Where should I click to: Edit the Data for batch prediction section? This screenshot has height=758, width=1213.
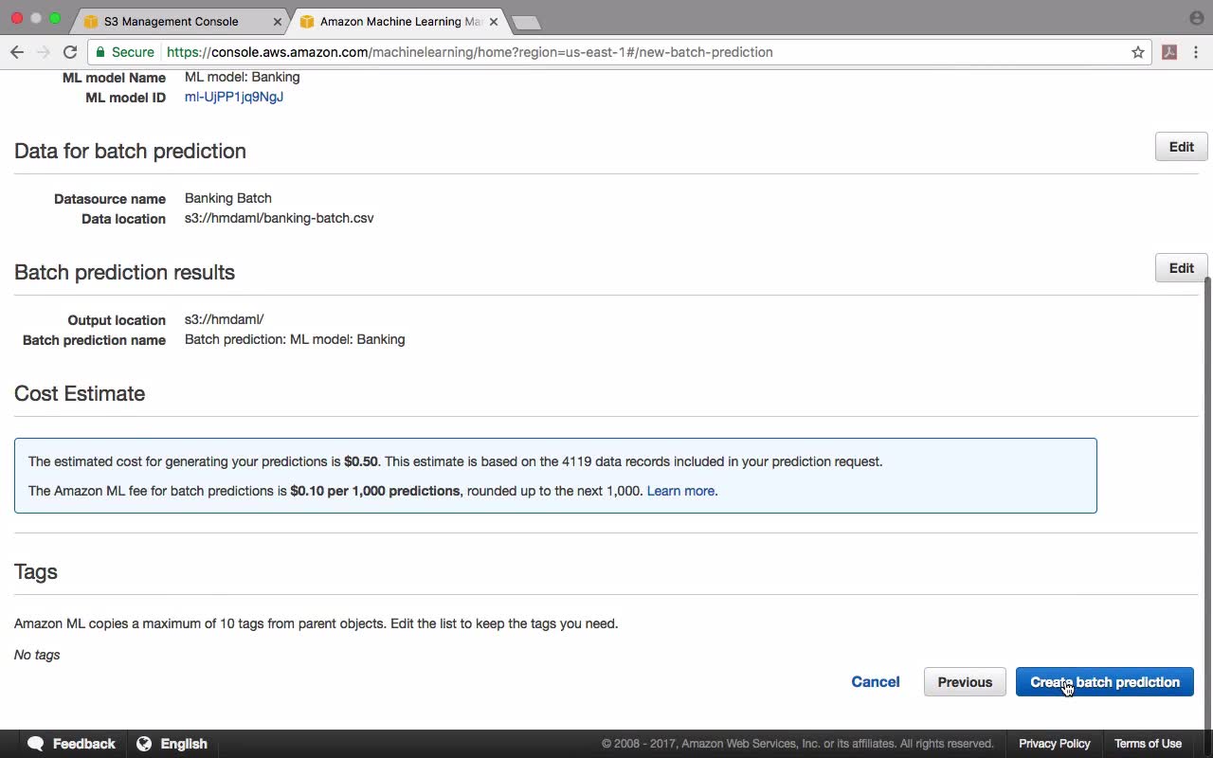point(1181,147)
